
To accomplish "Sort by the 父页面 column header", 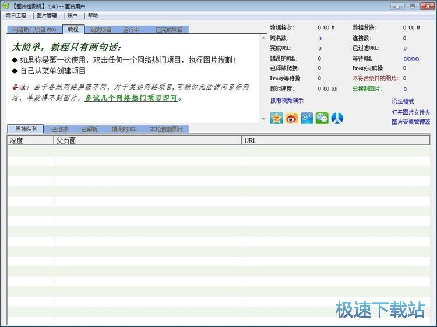I will 147,141.
